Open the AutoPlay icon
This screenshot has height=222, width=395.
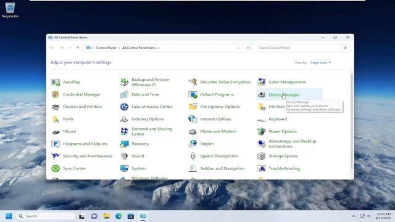(56, 82)
